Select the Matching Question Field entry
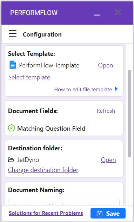This screenshot has width=134, height=222. point(51,129)
